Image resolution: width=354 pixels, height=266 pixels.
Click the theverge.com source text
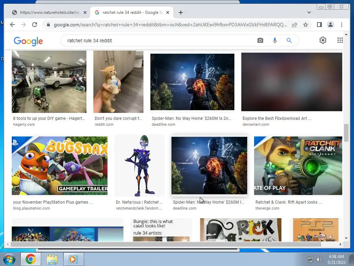click(x=267, y=208)
